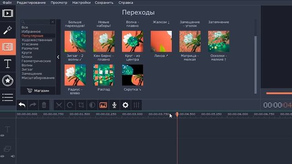Select the Волны category
The width and height of the screenshot is (292, 164).
[27, 65]
